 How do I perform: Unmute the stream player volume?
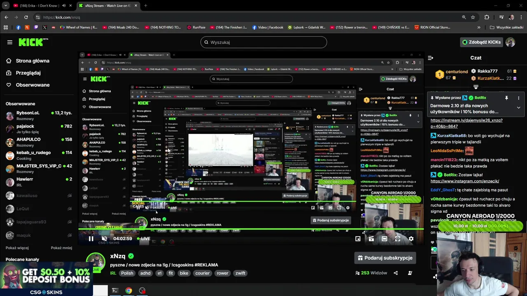[x=104, y=238]
